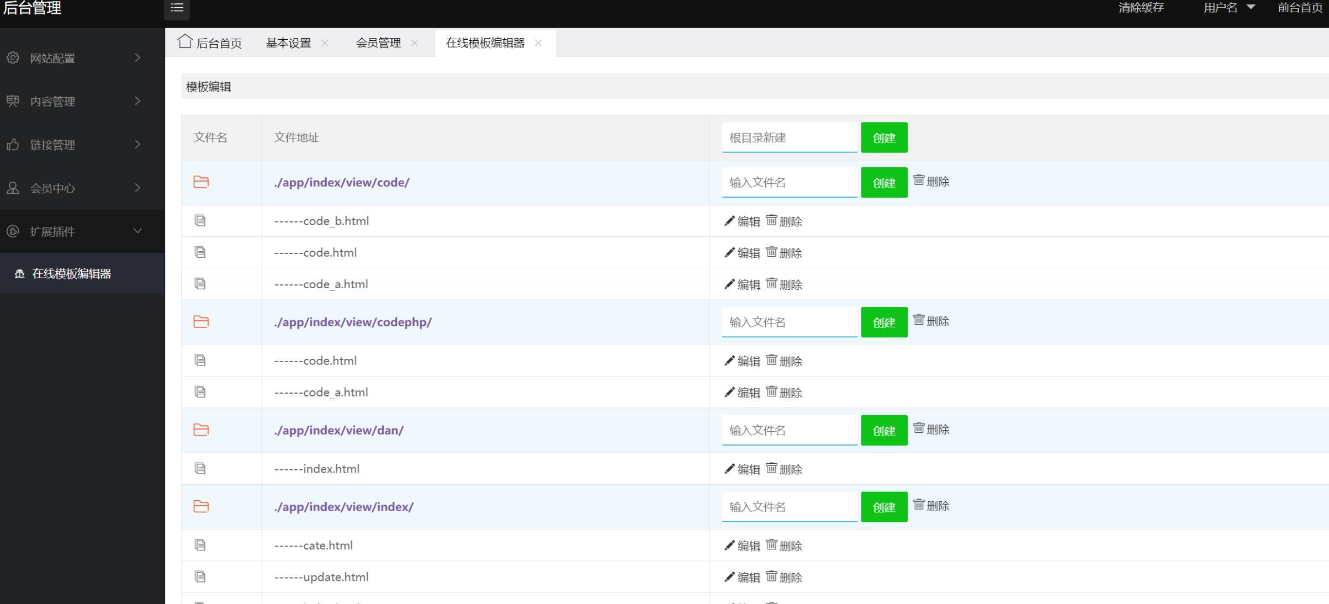Delete code_a.html in the code folder
Viewport: 1329px width, 604px height.
tap(784, 284)
